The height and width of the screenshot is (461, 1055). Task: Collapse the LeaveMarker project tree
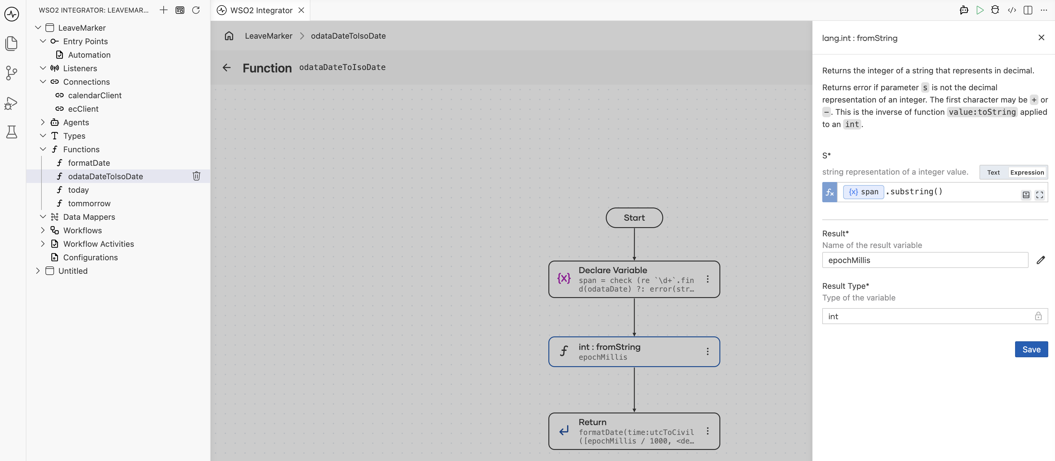38,27
